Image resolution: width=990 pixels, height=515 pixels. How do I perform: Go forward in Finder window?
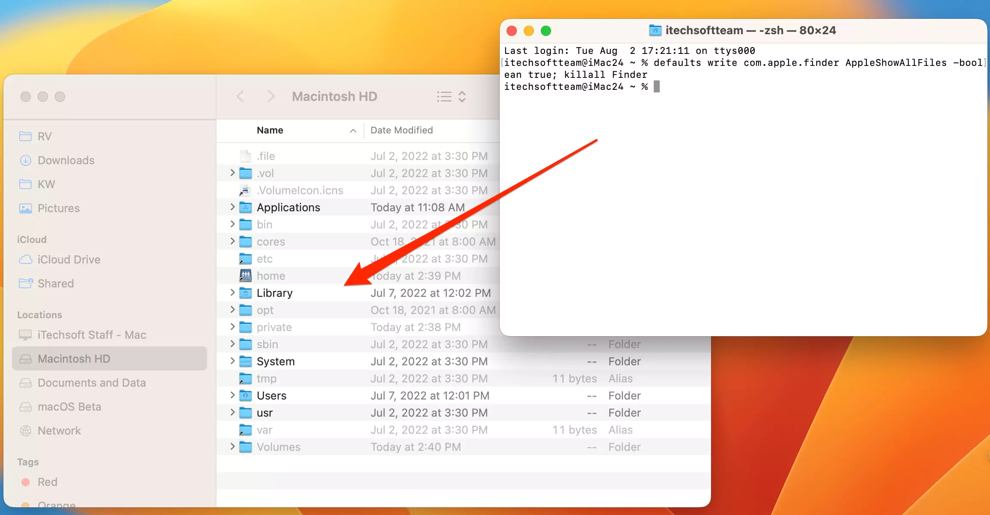coord(270,96)
